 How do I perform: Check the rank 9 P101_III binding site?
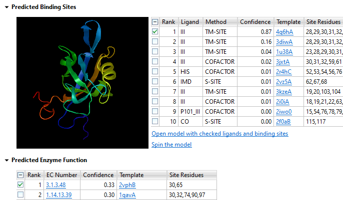(x=155, y=111)
